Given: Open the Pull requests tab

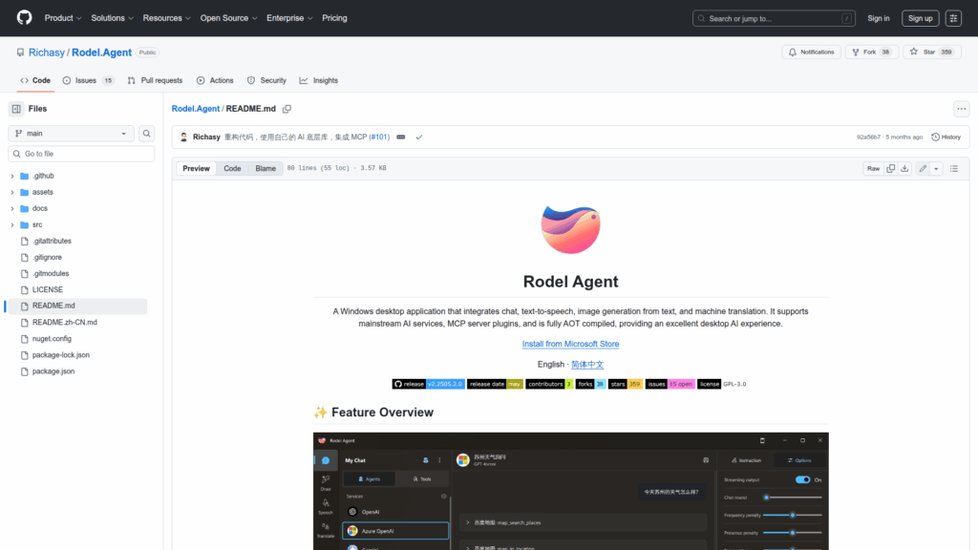Looking at the screenshot, I should pyautogui.click(x=155, y=80).
